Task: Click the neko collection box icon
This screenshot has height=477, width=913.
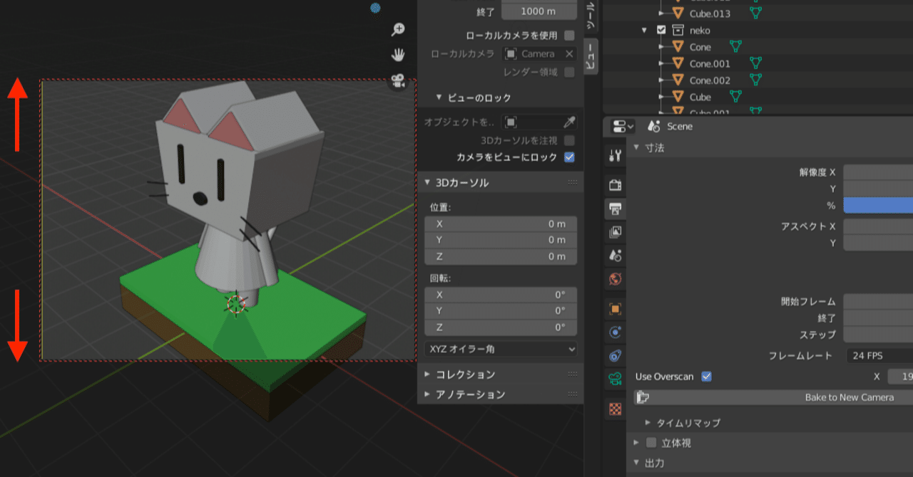Action: pos(678,30)
